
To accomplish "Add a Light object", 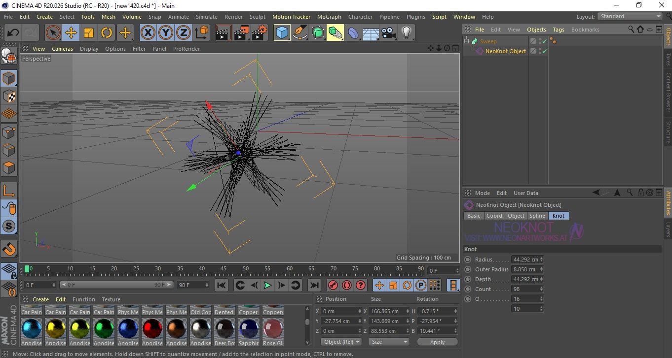I will [406, 33].
